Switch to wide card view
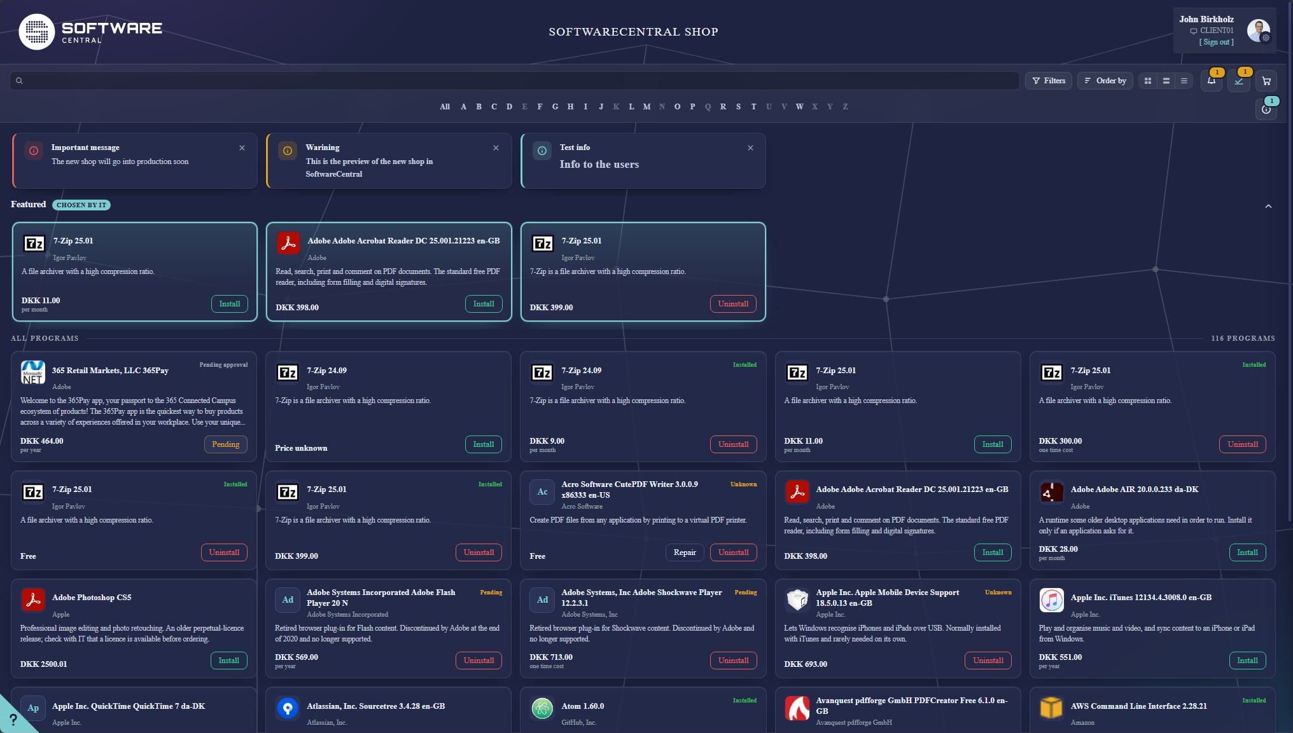 (x=1166, y=81)
